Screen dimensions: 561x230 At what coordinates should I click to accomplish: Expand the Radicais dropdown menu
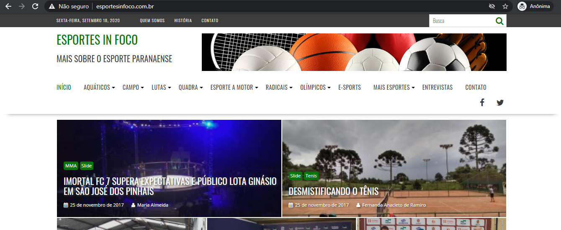(279, 87)
